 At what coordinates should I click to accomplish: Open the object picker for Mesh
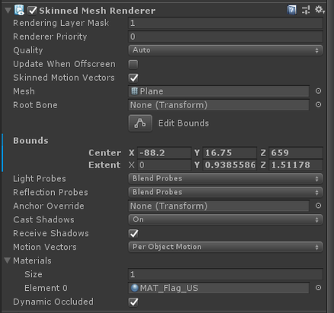click(x=318, y=91)
